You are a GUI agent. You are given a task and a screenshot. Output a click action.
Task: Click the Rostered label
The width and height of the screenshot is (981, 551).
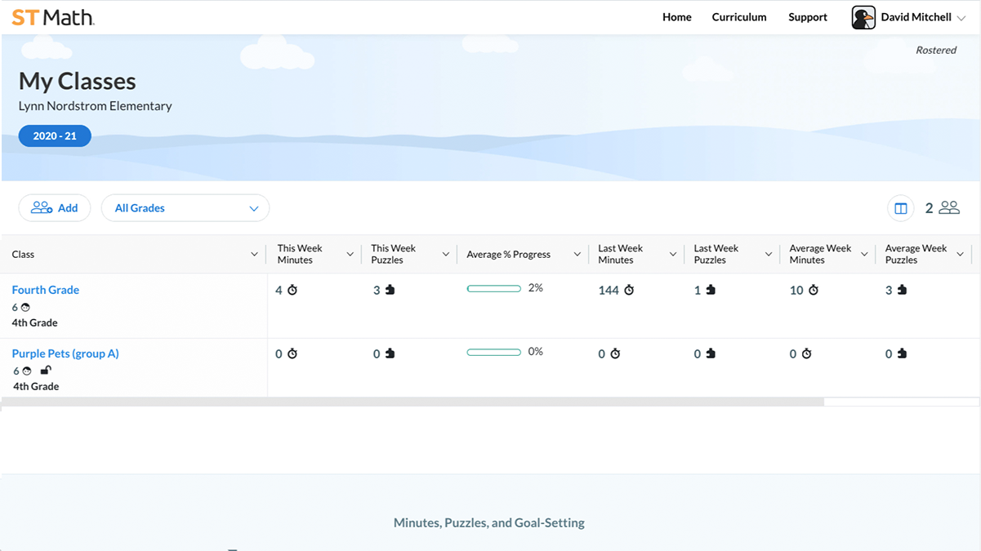[x=936, y=50]
